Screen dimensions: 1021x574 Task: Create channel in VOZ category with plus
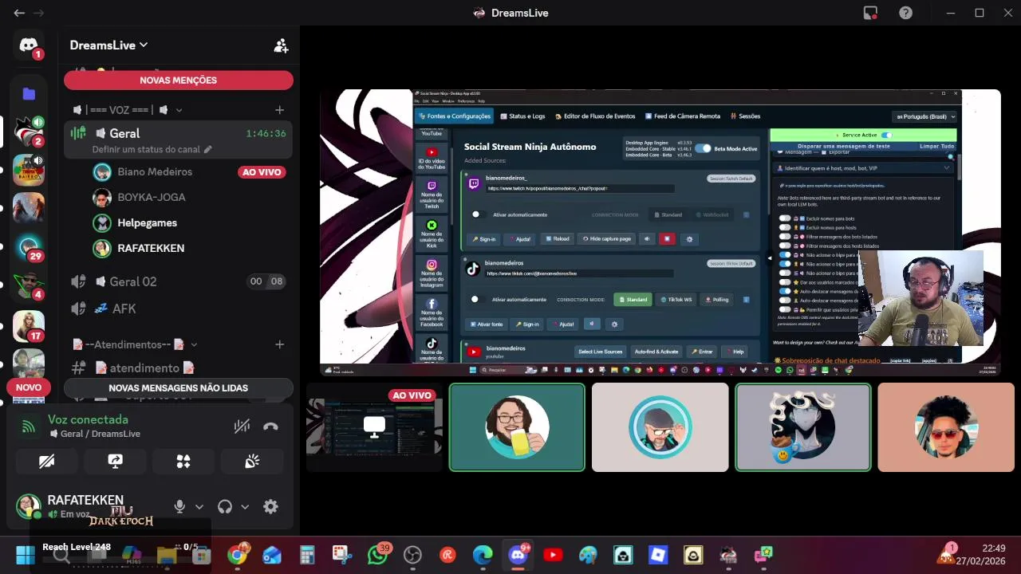click(x=279, y=110)
